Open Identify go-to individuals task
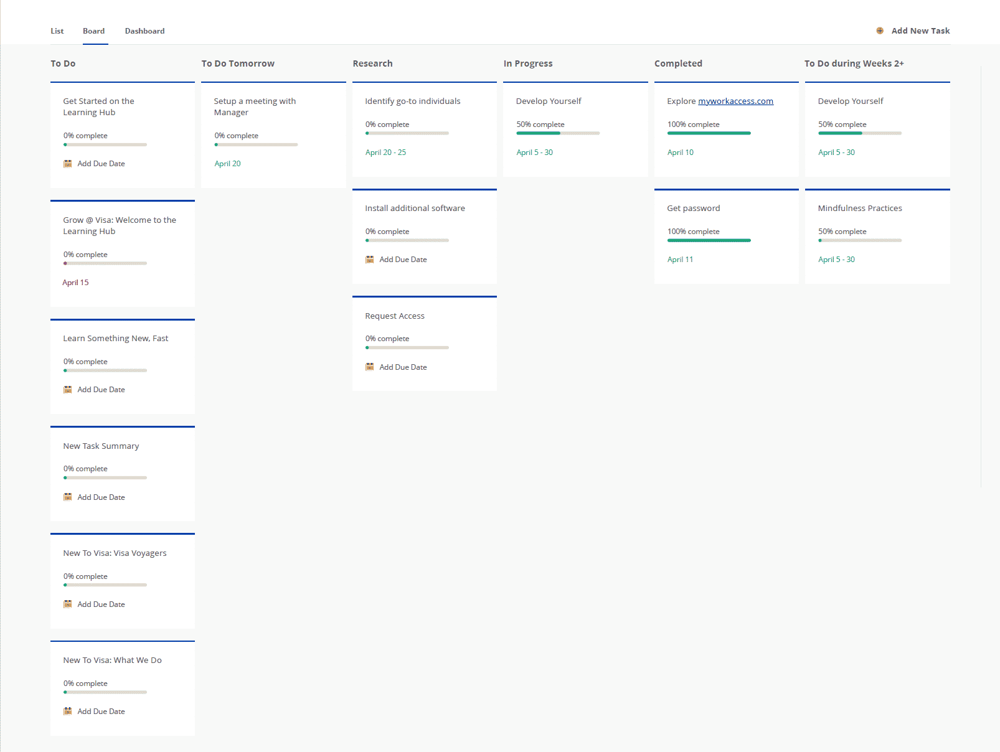Image resolution: width=1000 pixels, height=752 pixels. point(412,101)
